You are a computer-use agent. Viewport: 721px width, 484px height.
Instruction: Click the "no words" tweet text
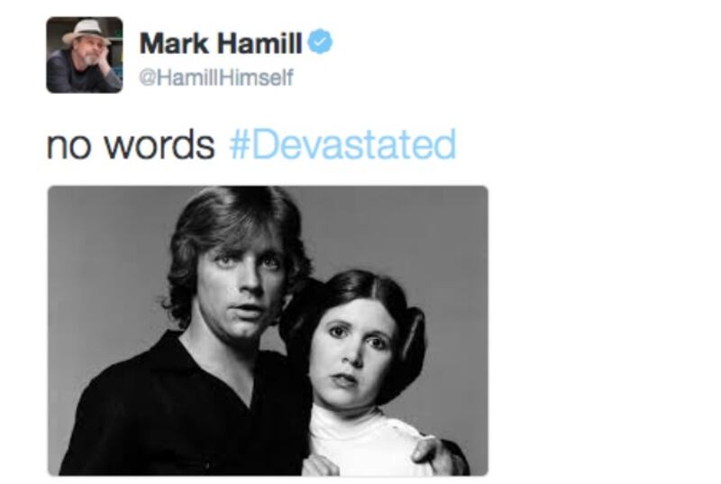131,145
